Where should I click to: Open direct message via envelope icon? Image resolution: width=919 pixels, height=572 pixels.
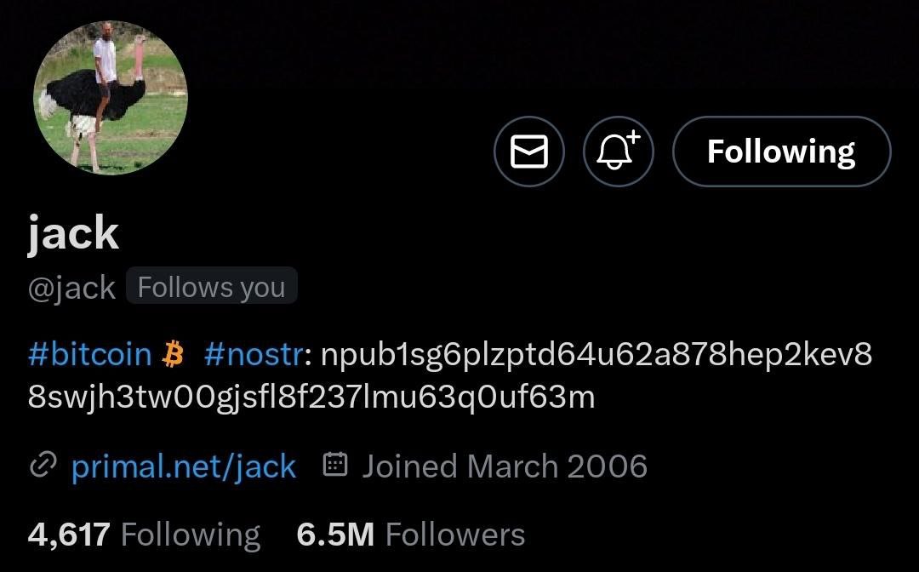(529, 152)
